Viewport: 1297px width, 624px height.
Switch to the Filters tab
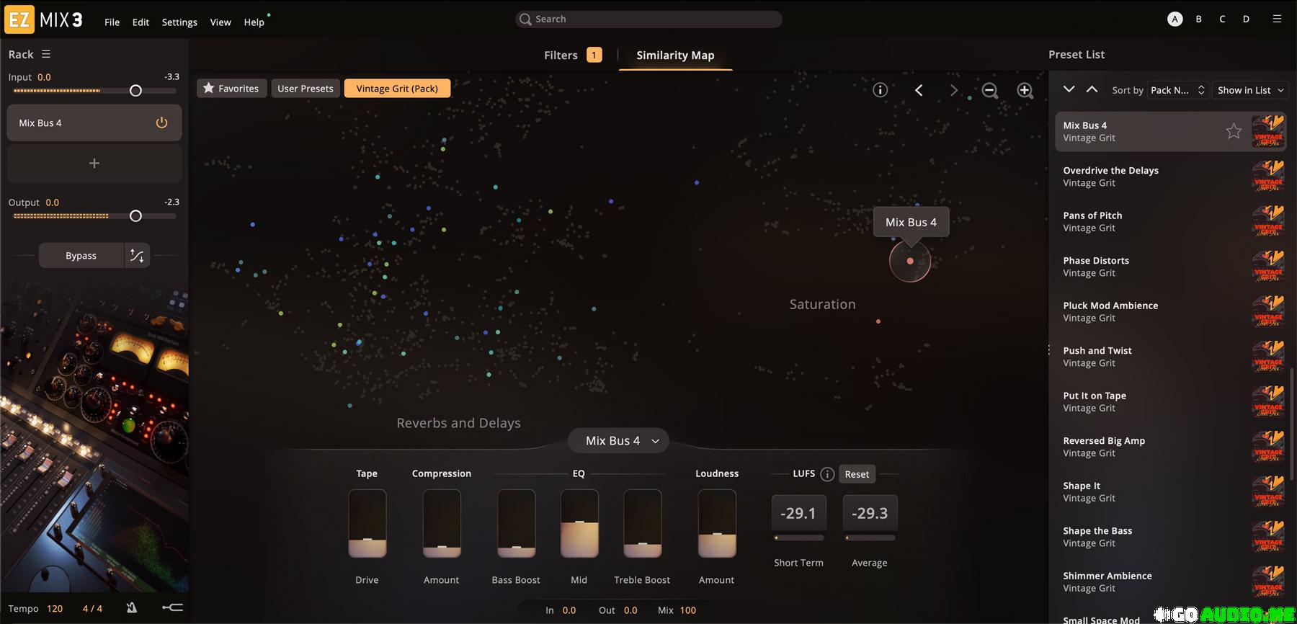[573, 55]
